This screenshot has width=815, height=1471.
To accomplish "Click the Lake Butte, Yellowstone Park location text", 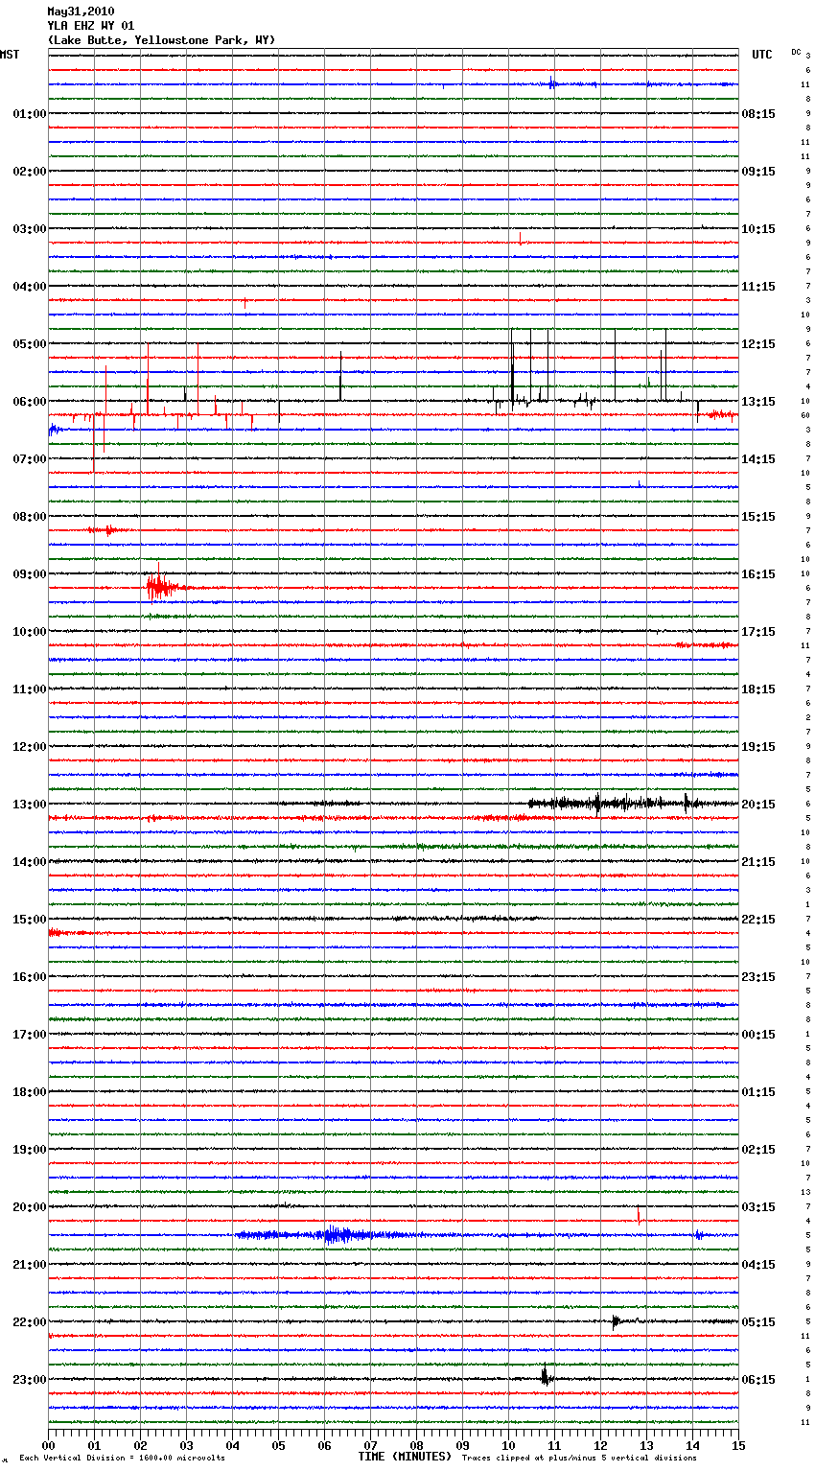I will point(161,40).
